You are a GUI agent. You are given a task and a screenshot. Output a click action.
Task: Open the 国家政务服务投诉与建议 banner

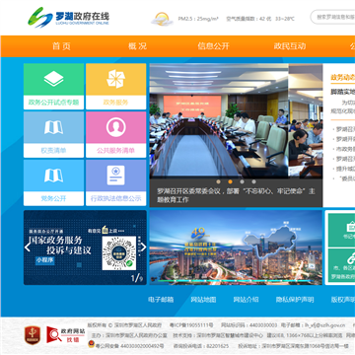pyautogui.click(x=85, y=248)
